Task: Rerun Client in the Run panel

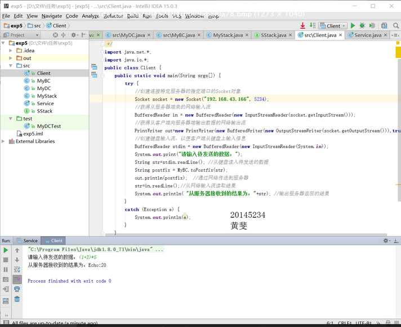Action: [x=6, y=250]
